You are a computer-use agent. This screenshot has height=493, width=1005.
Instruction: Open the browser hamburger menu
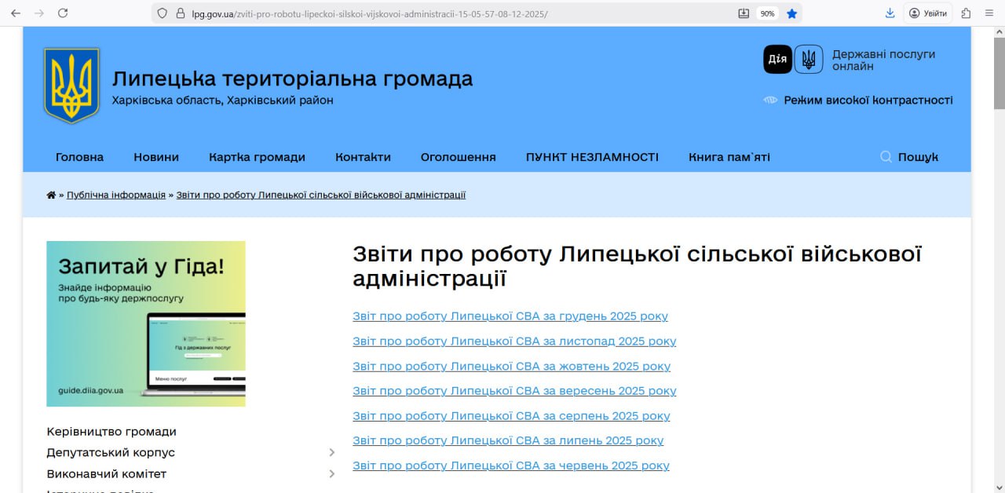click(x=990, y=13)
